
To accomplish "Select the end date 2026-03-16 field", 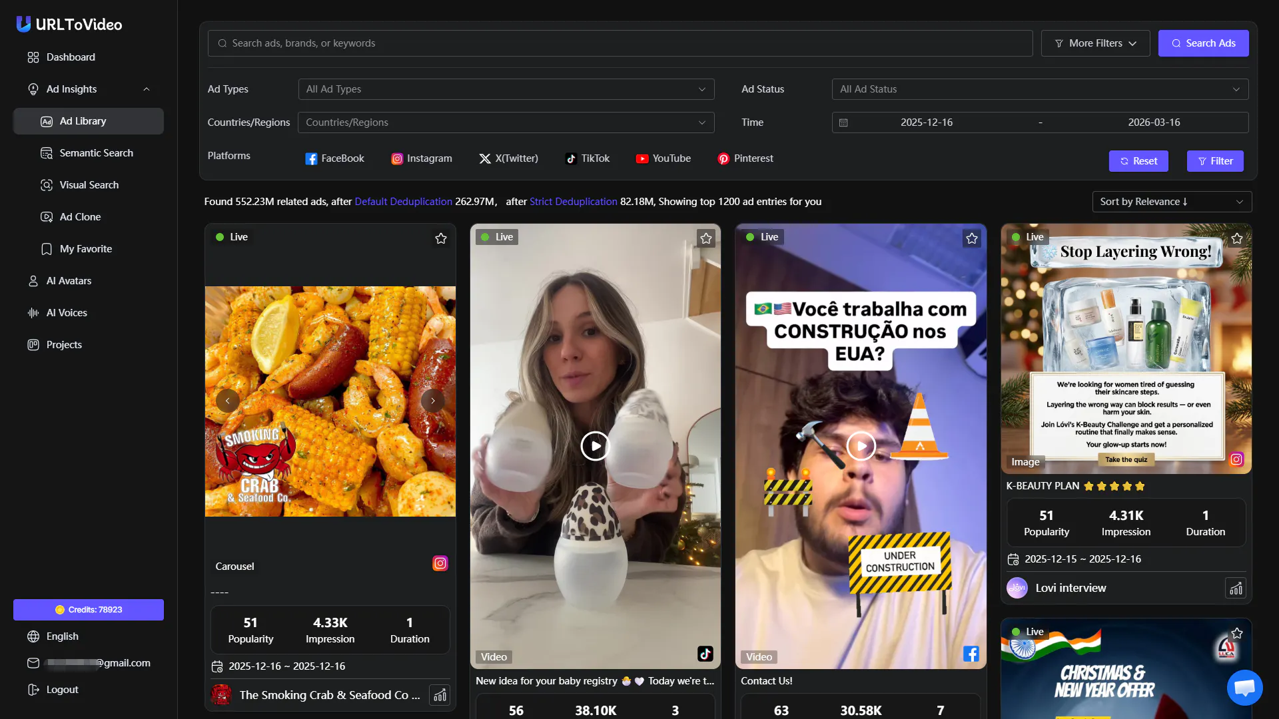I will 1154,122.
